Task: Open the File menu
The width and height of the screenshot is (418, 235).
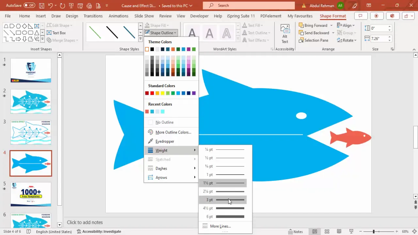Action: 8,16
